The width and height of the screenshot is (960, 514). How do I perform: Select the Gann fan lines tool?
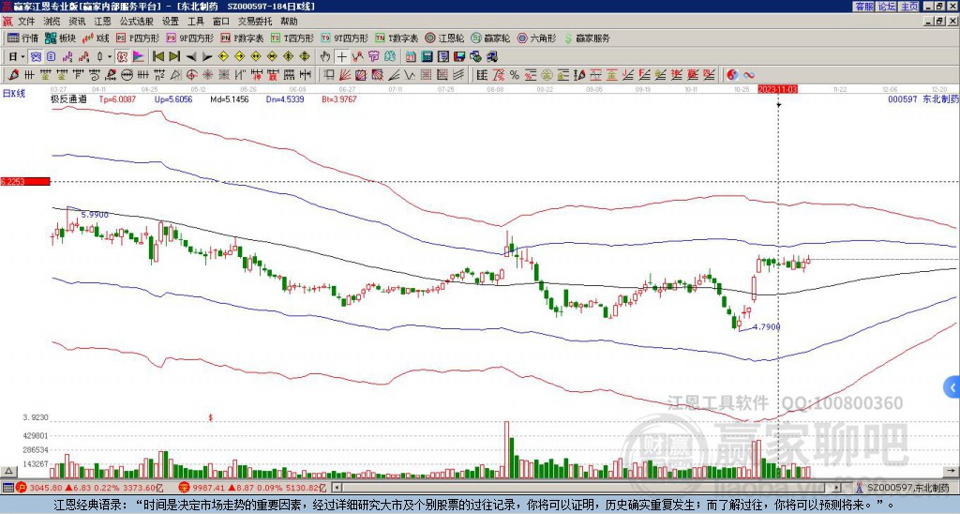(x=345, y=75)
